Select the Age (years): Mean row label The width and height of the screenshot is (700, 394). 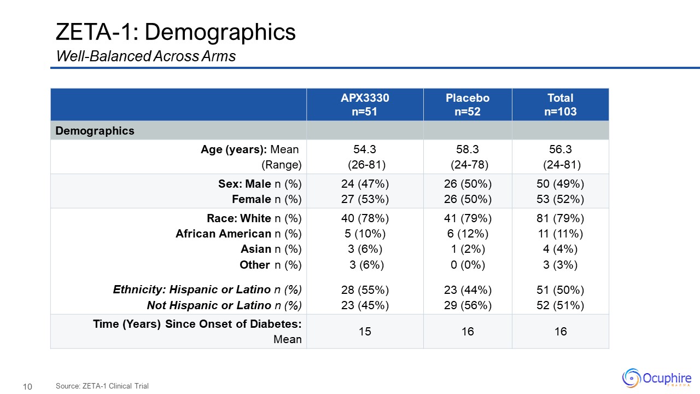[x=250, y=149]
